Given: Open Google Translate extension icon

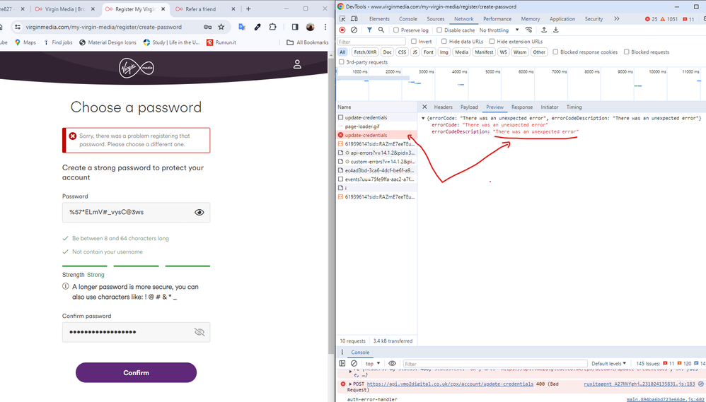Looking at the screenshot, I should (242, 27).
